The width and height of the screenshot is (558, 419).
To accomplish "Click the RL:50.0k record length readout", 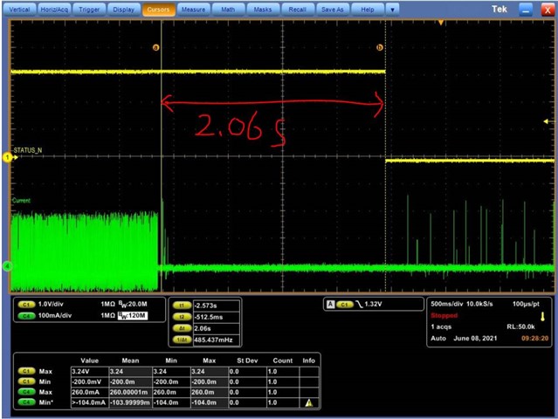I will coord(520,326).
